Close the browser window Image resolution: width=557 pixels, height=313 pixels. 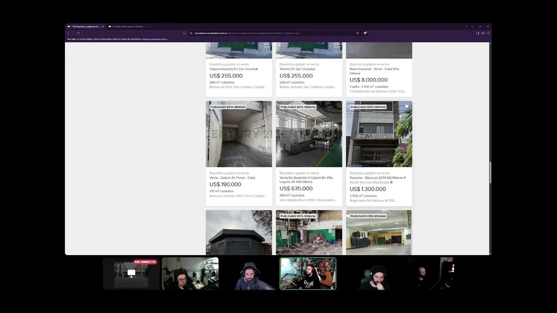pyautogui.click(x=488, y=27)
